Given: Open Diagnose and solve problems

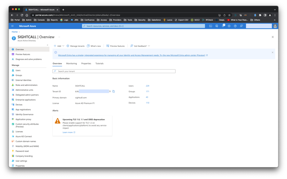Looking at the screenshot, I should click(x=29, y=59).
